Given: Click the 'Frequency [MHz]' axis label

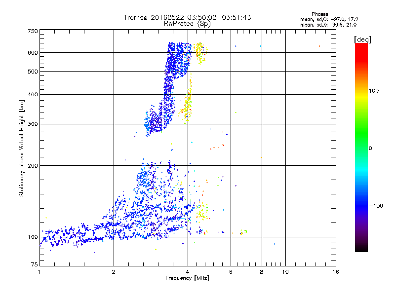Looking at the screenshot, I should coord(187,278).
